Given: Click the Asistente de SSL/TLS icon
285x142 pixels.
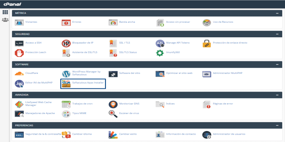Looking at the screenshot, I should pyautogui.click(x=66, y=53).
